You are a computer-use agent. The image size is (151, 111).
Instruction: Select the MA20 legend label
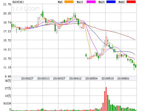tap(101, 2)
